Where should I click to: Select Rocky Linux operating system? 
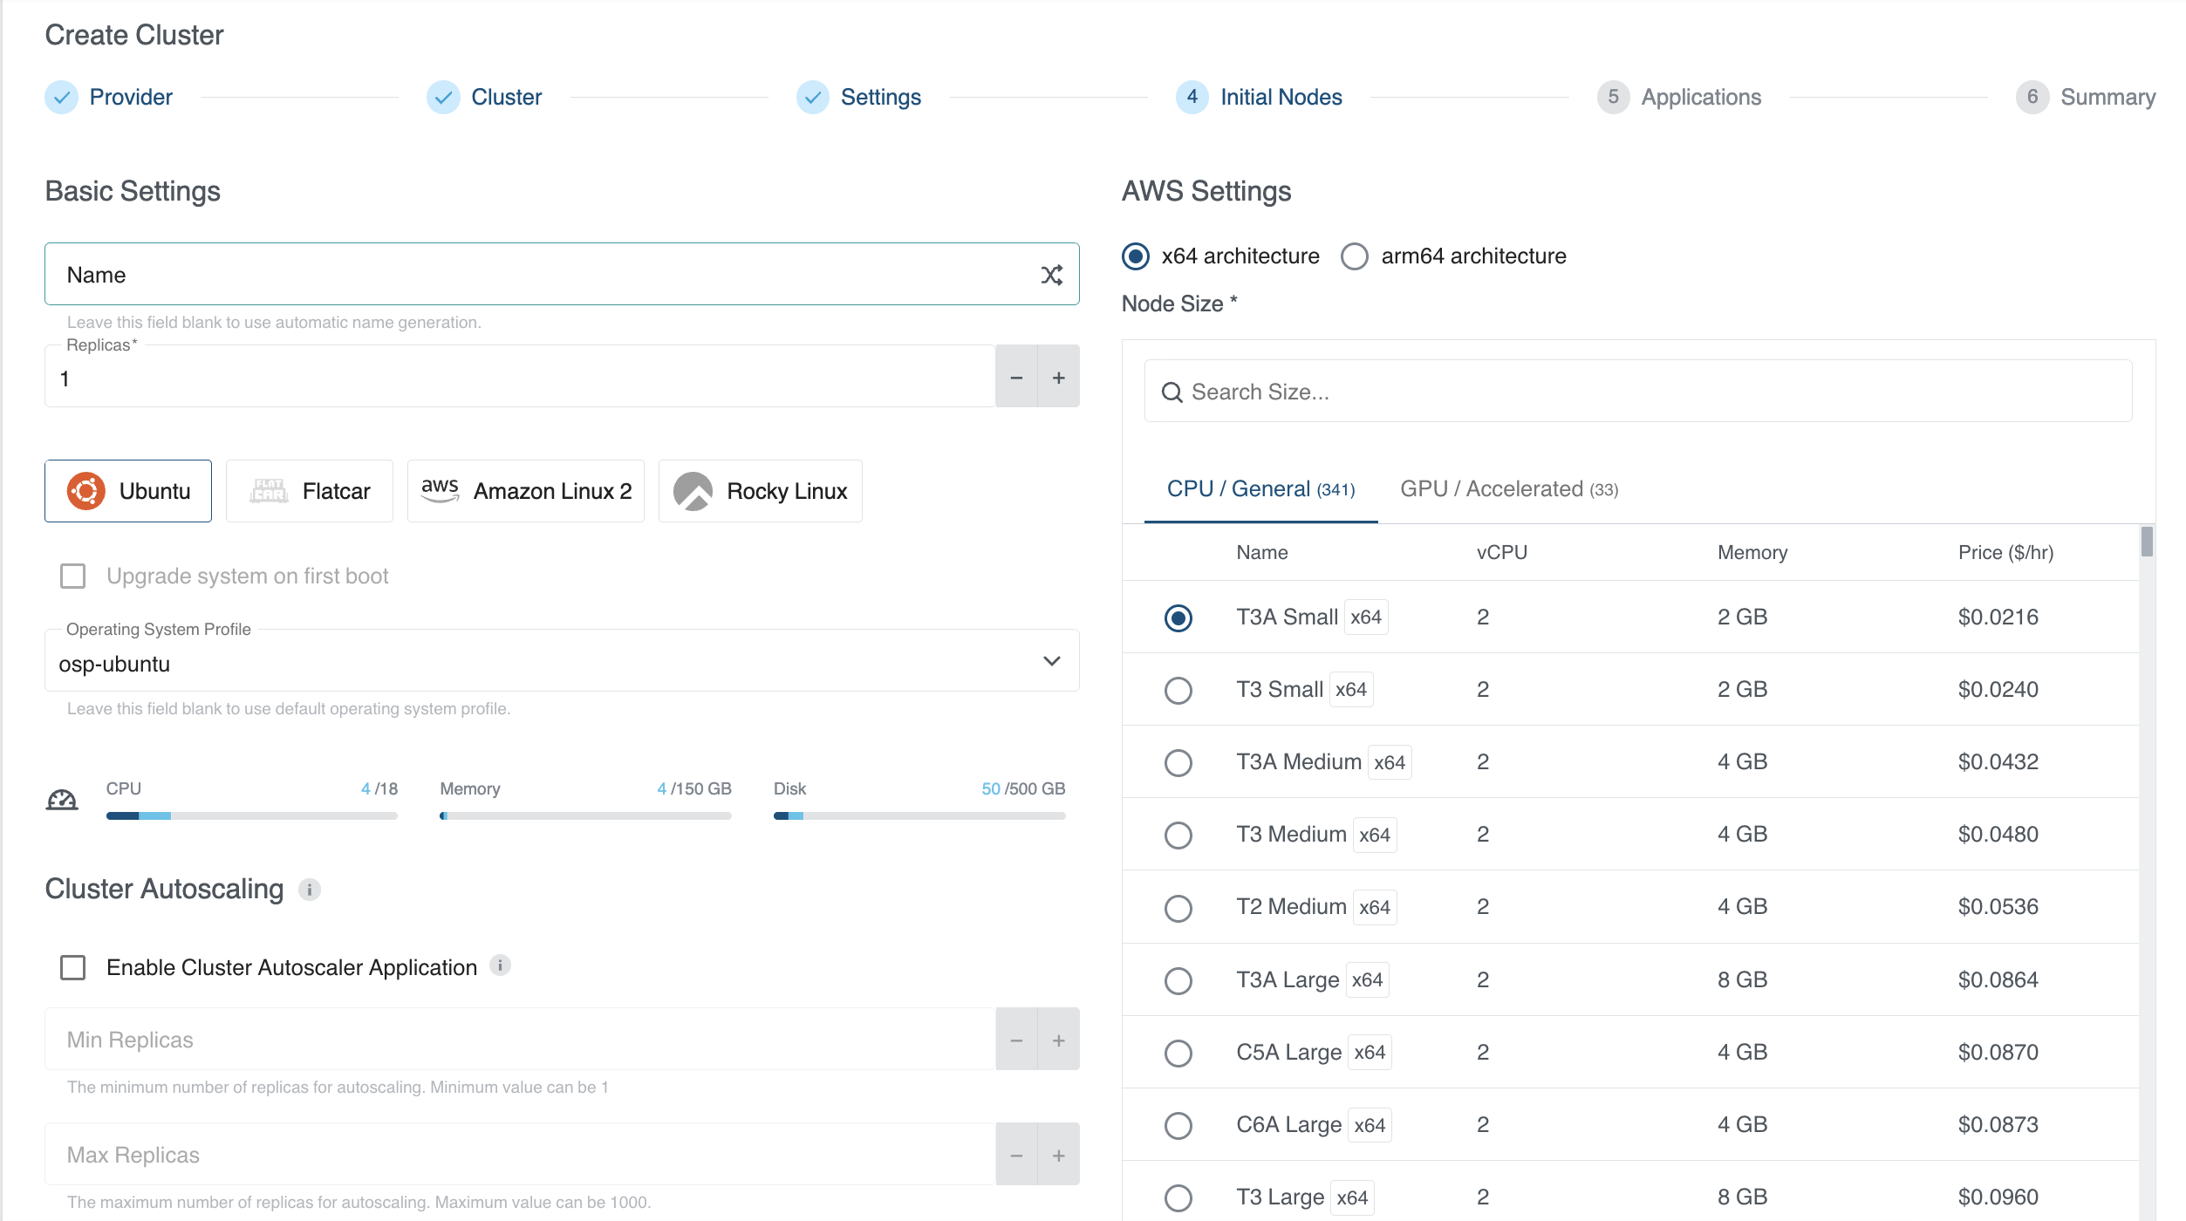(x=760, y=491)
